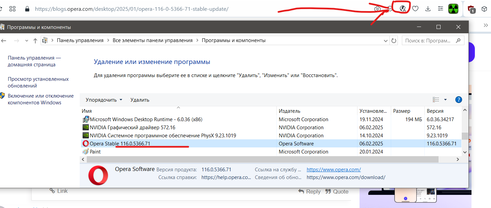Click Удалить to uninstall selected program

click(140, 100)
